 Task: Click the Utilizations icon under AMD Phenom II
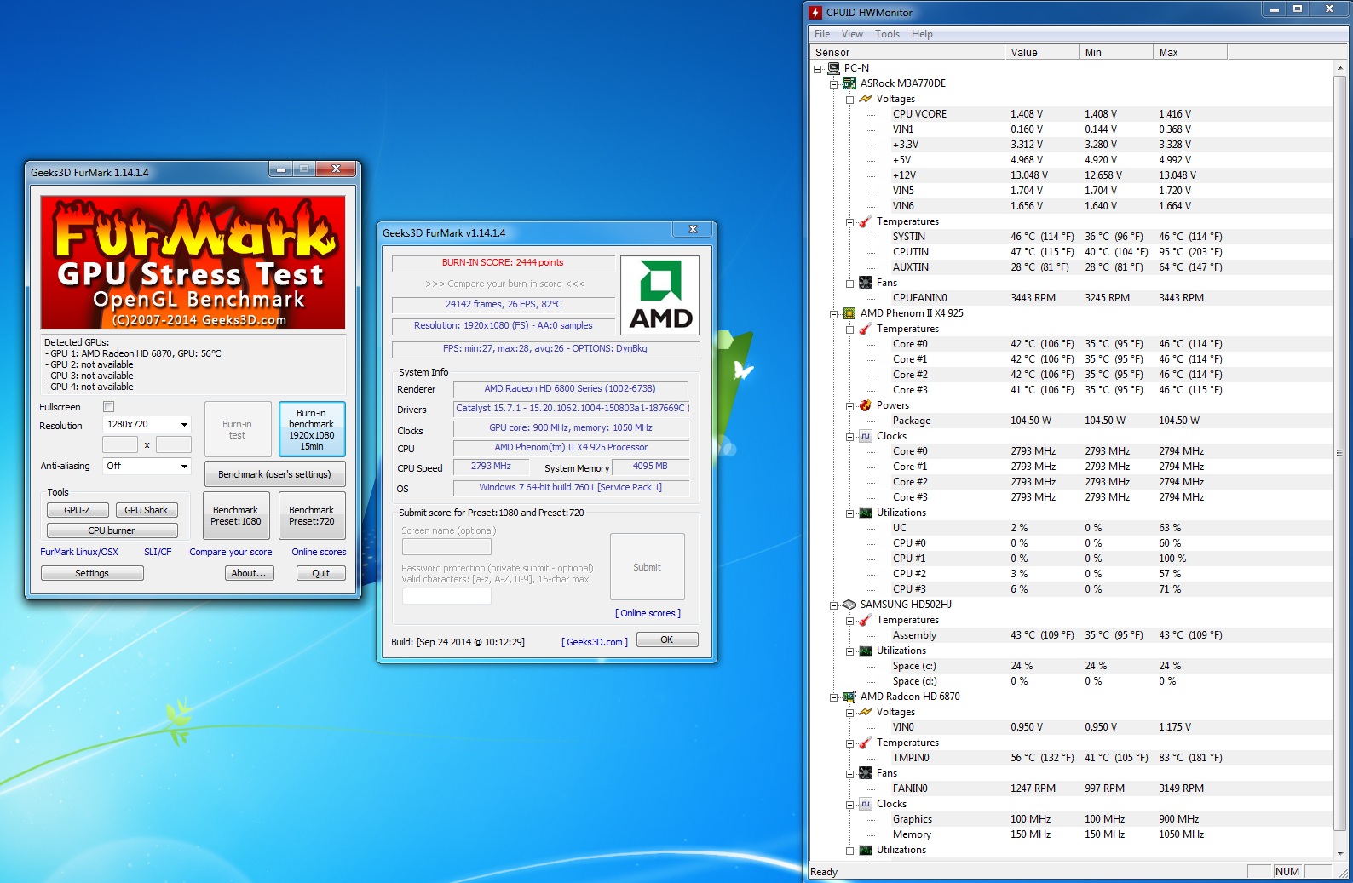[x=866, y=513]
